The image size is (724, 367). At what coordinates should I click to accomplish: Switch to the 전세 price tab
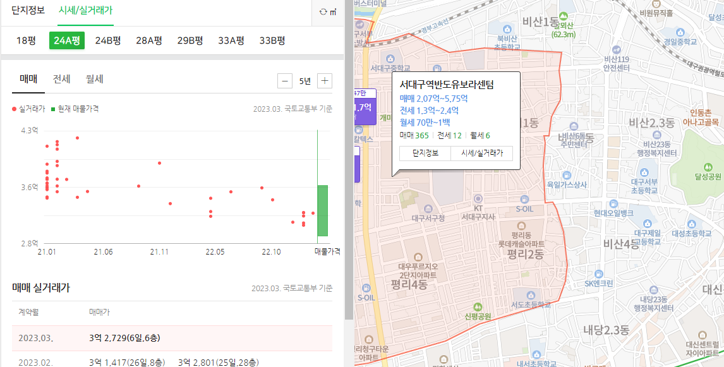click(x=61, y=79)
